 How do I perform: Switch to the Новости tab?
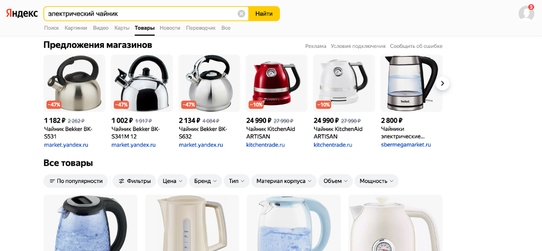tap(170, 28)
